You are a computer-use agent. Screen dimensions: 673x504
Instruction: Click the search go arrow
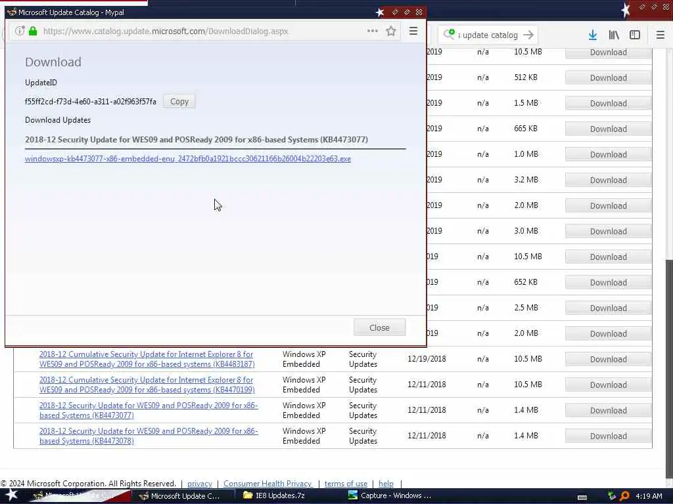click(x=529, y=35)
